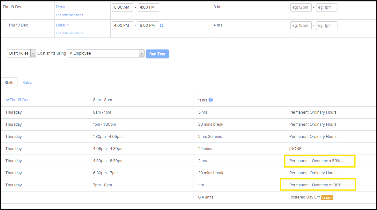This screenshot has width=377, height=210.
Task: Click the orange LEAVE badge
Action: point(327,198)
